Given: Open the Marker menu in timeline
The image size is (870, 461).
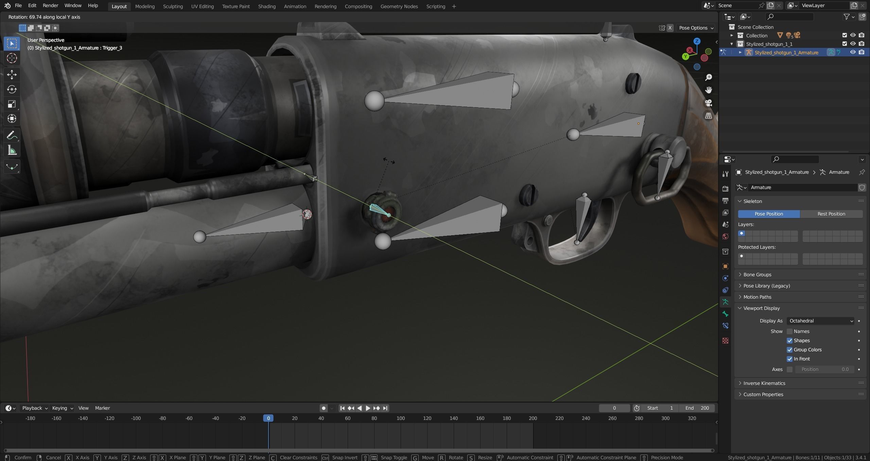Looking at the screenshot, I should 102,408.
